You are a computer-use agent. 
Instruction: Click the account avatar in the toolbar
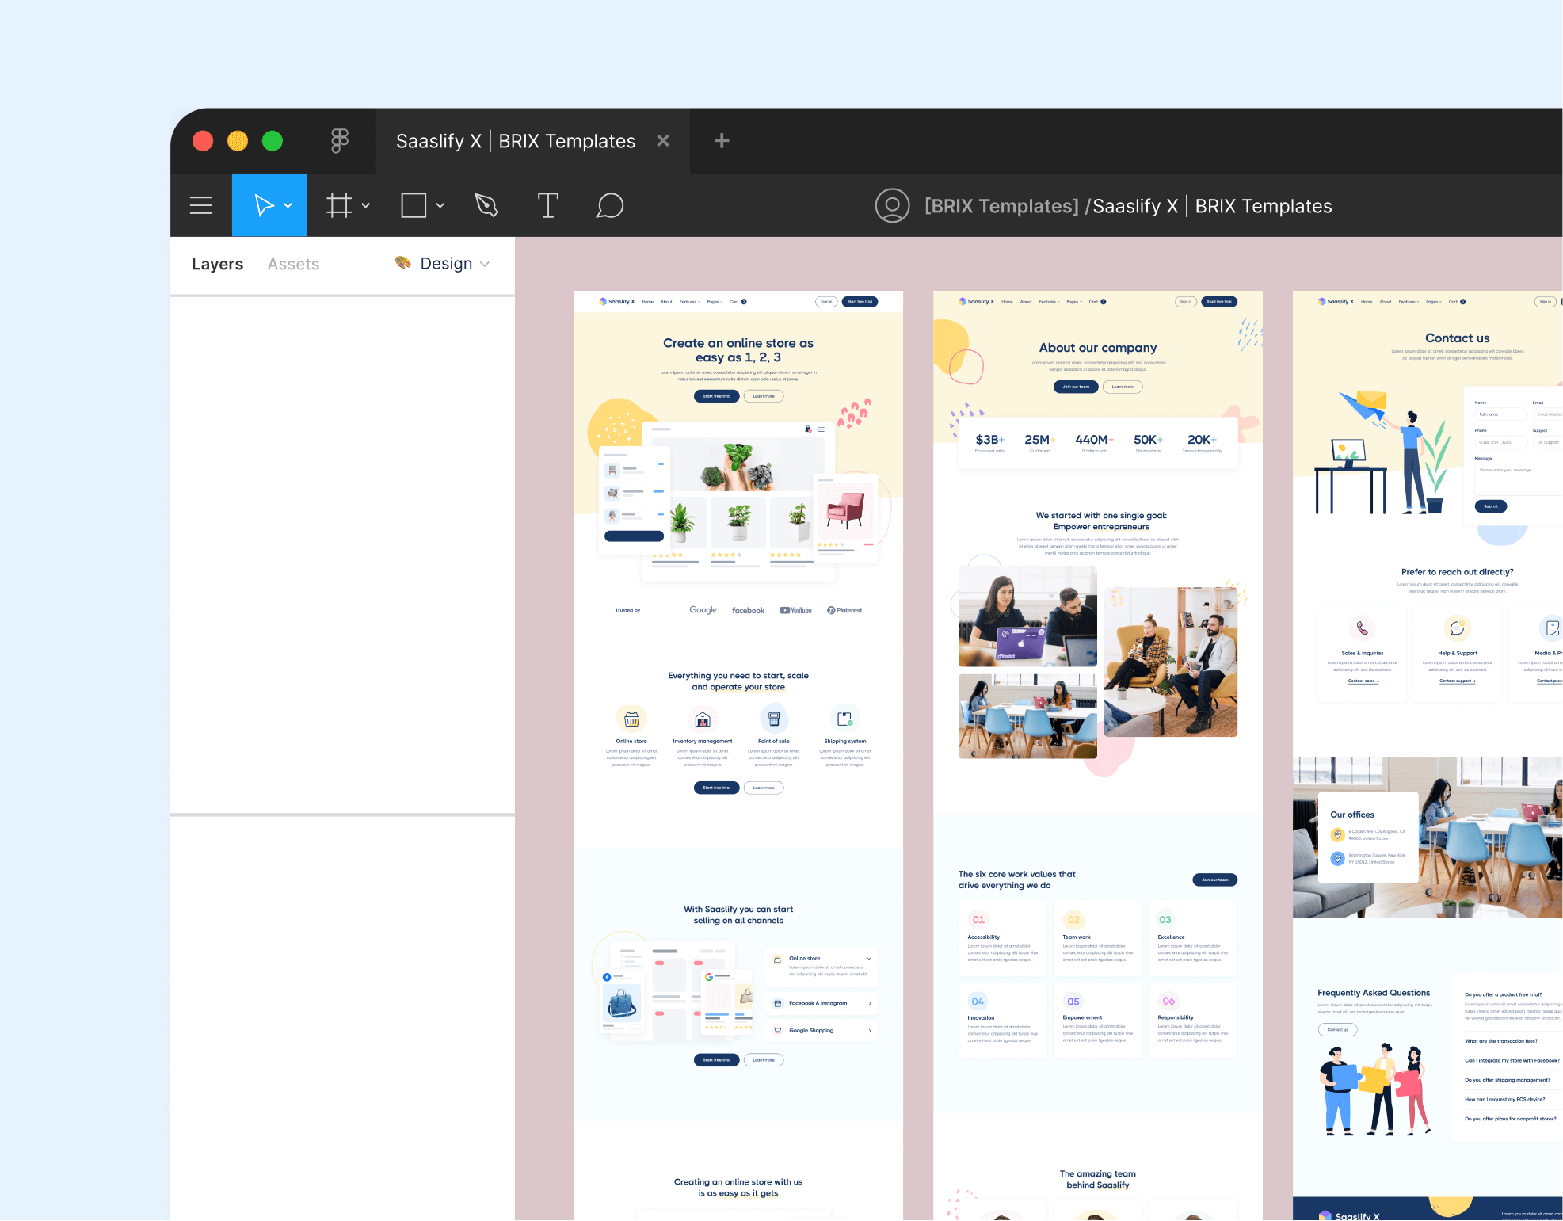click(x=892, y=205)
